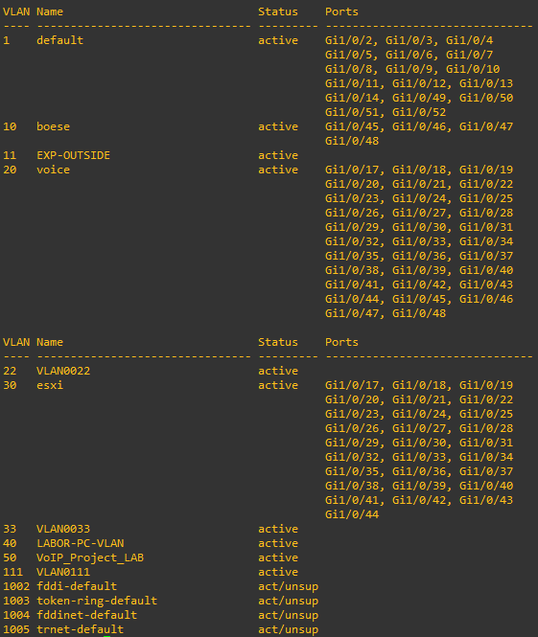The width and height of the screenshot is (538, 637).
Task: Click the 'trnet-default' VLAN name
Action: point(80,629)
